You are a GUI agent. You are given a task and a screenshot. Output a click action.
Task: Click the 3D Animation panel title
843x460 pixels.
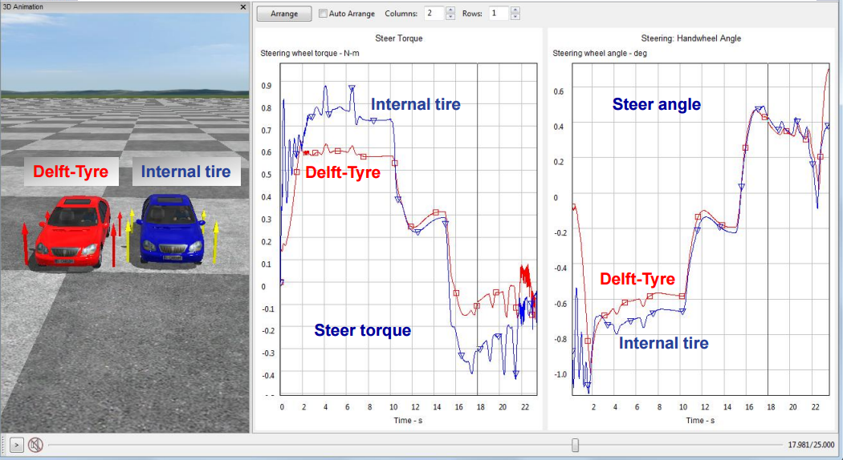click(x=23, y=7)
